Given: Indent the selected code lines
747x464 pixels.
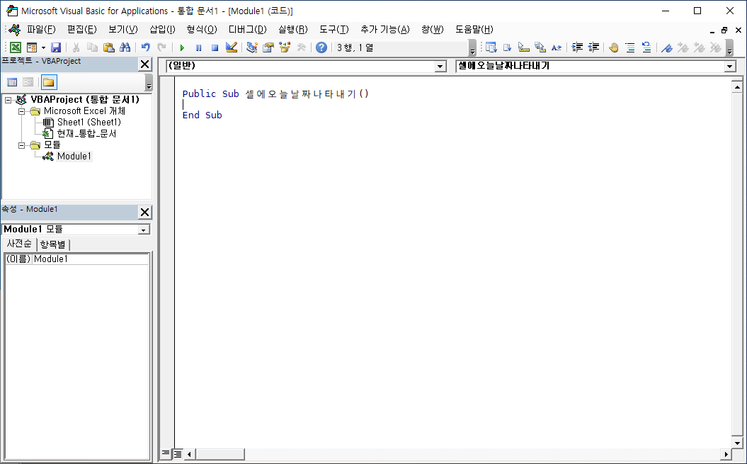Looking at the screenshot, I should 577,47.
